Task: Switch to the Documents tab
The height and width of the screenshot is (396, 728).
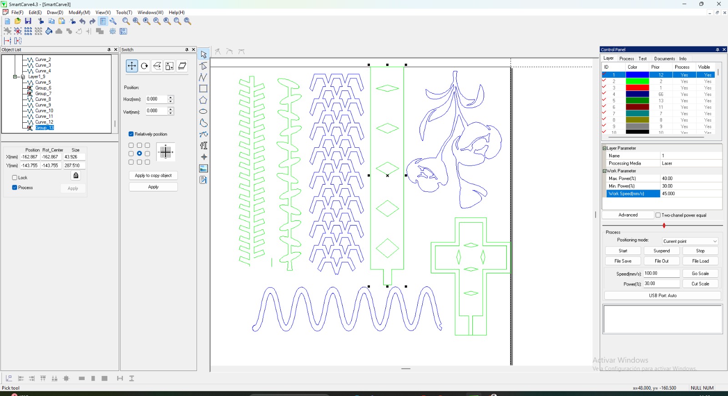Action: [664, 59]
